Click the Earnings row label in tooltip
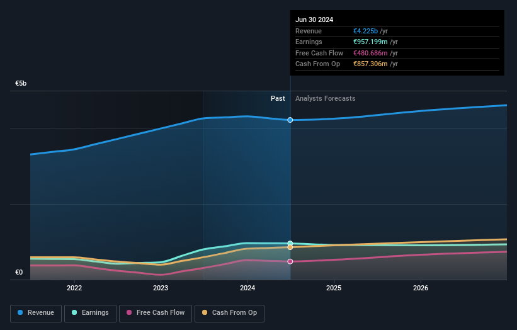 (x=309, y=42)
